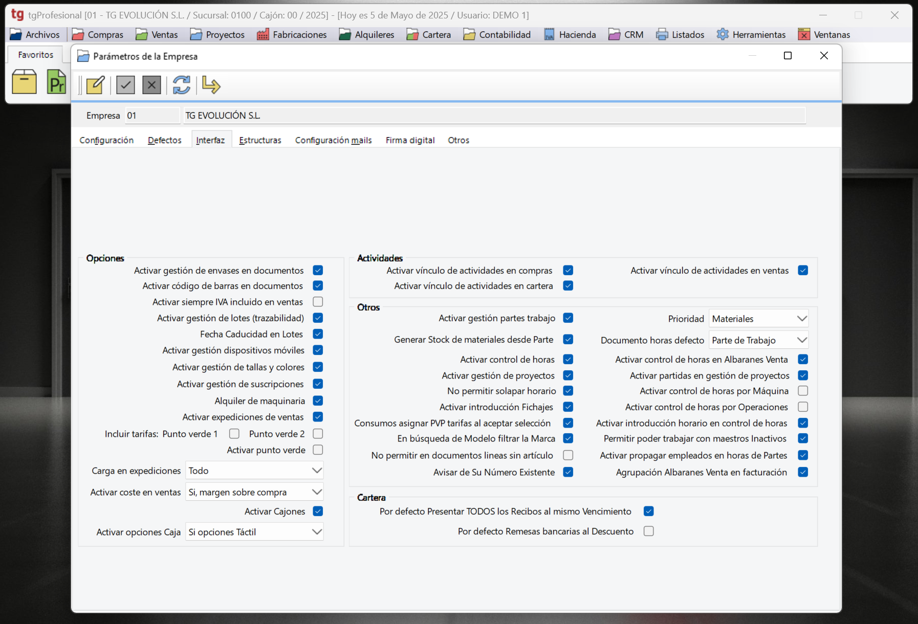
Task: Click the Herramientas gear icon
Action: point(723,34)
